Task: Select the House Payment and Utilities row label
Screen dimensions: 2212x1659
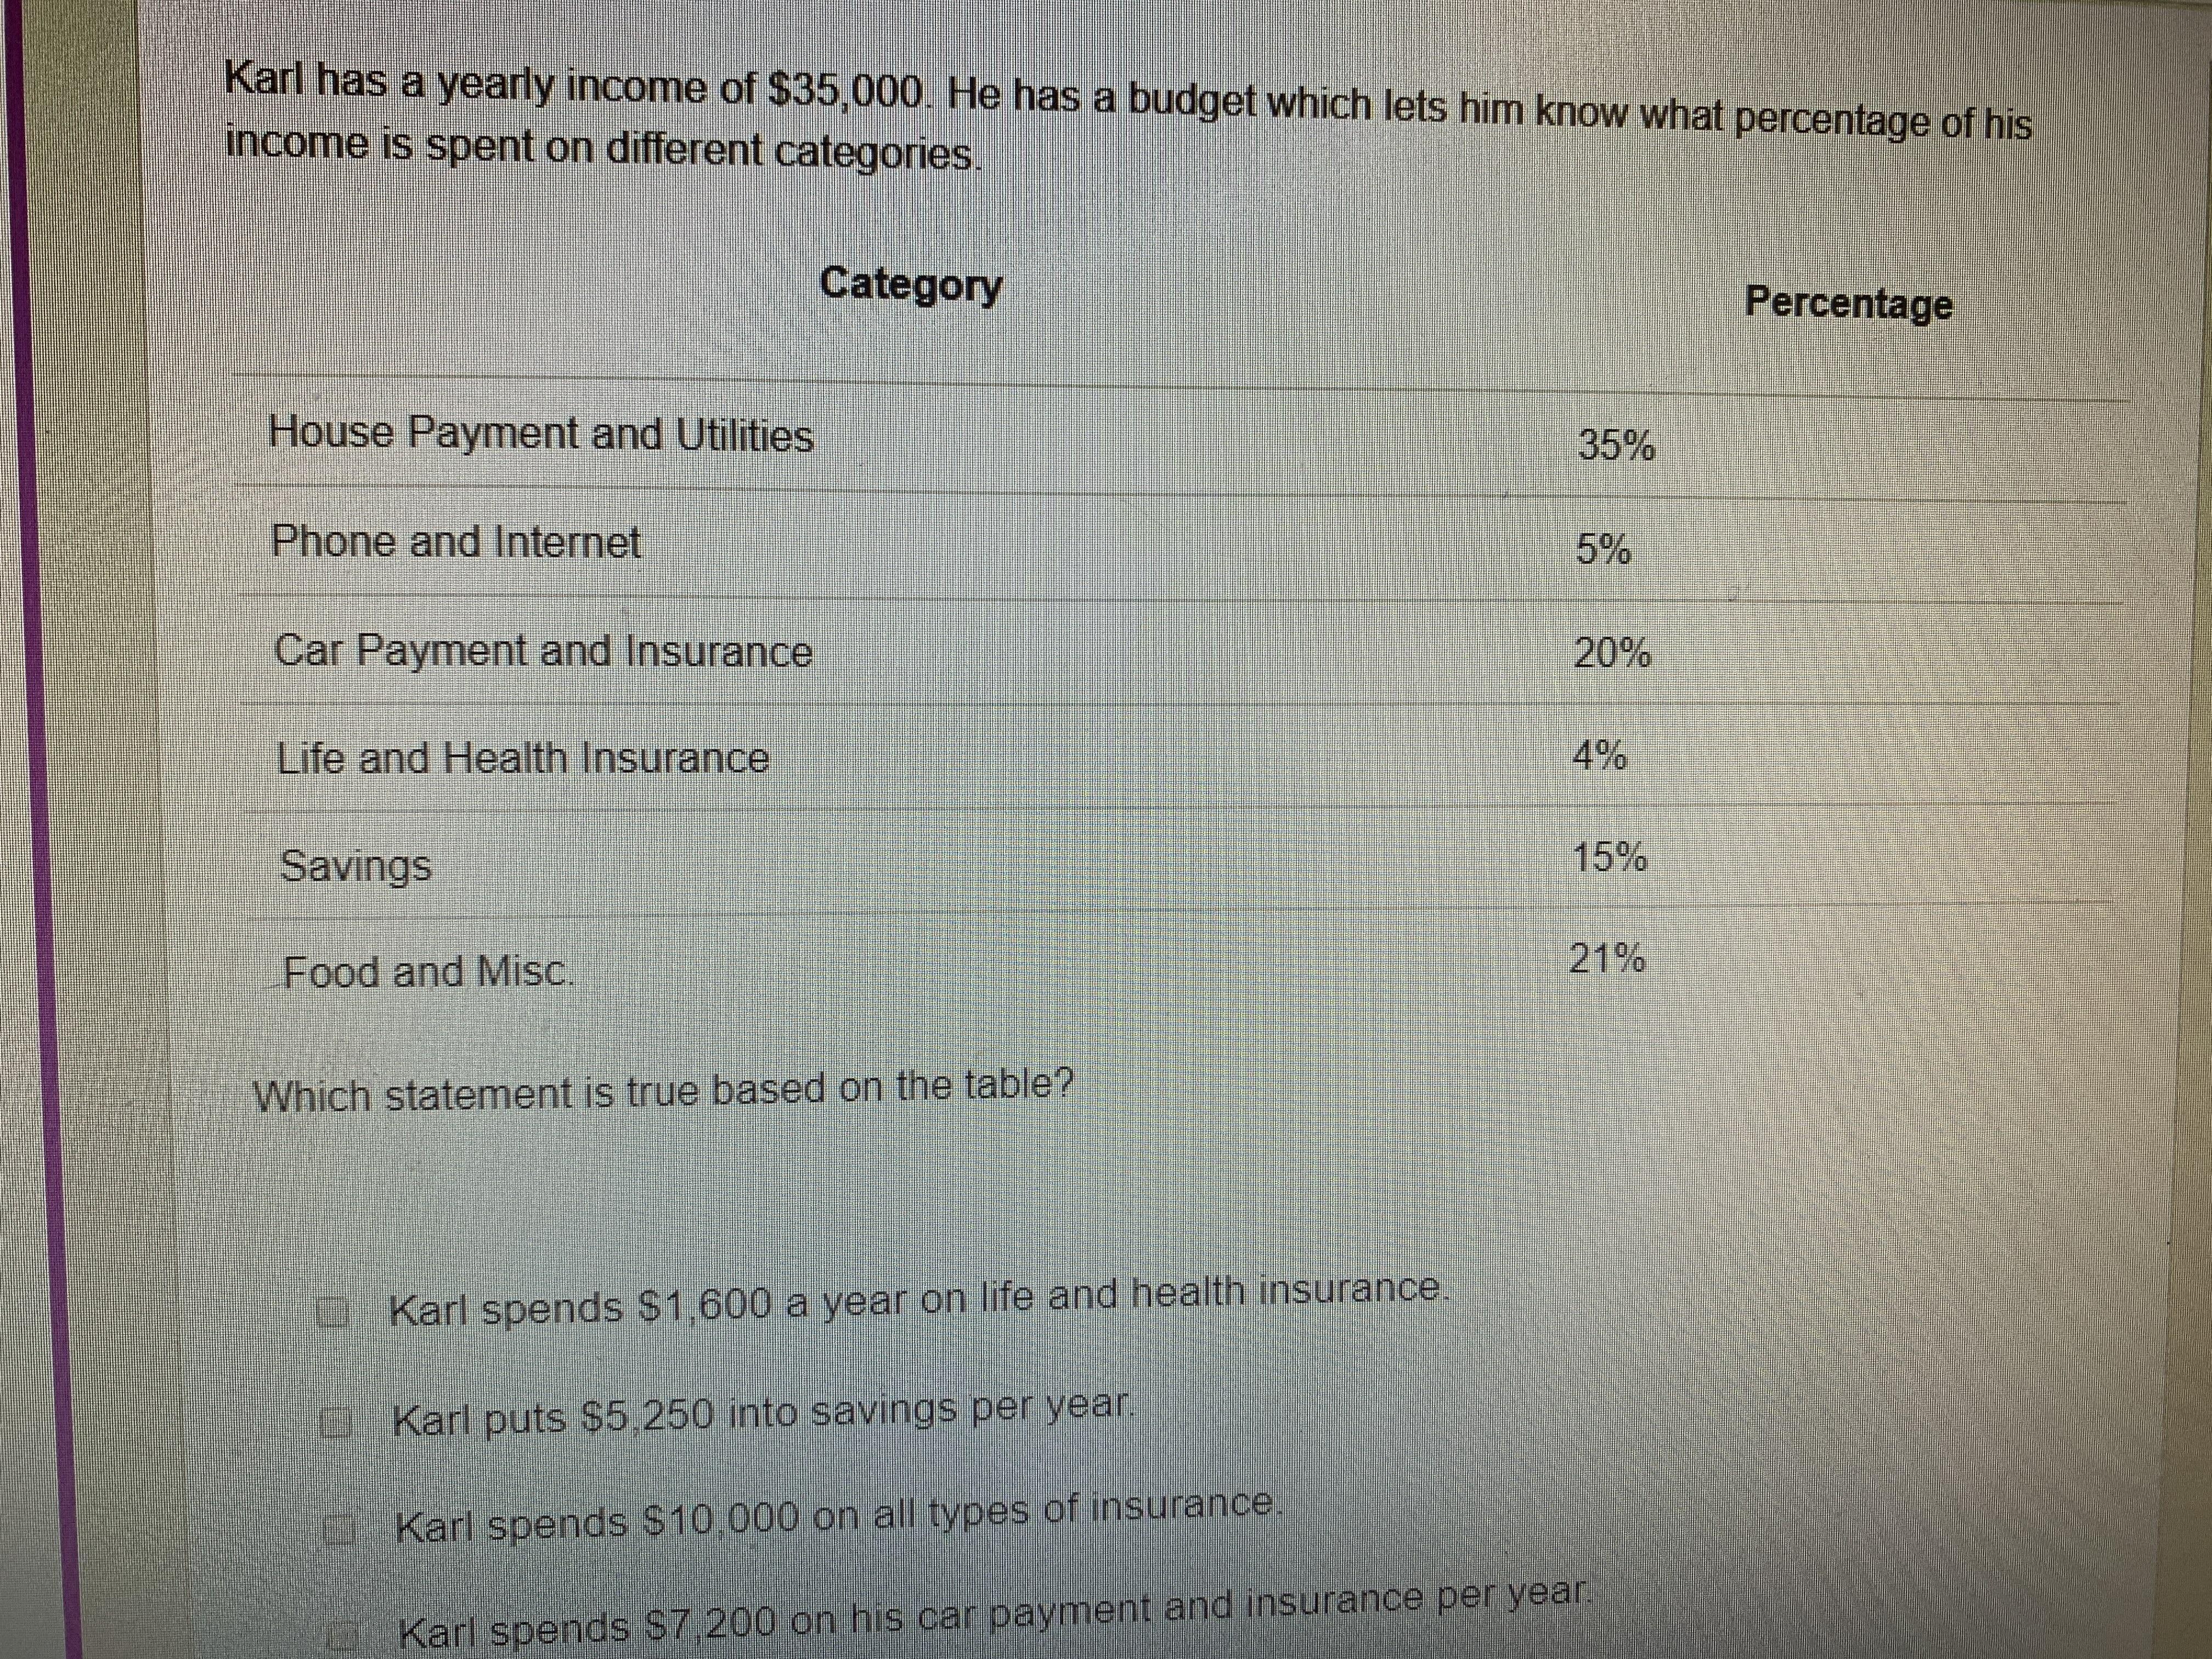Action: point(541,434)
